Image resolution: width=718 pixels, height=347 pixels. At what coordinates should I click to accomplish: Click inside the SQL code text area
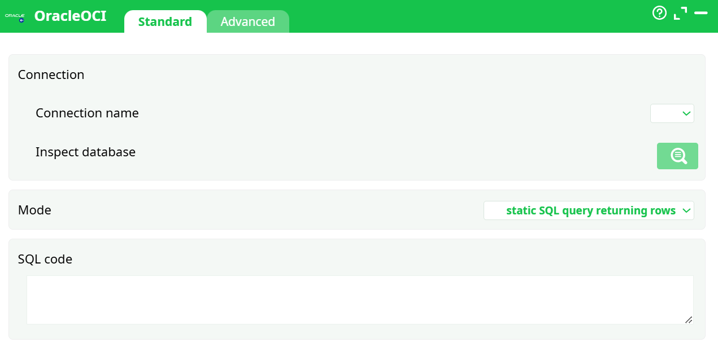[360, 300]
